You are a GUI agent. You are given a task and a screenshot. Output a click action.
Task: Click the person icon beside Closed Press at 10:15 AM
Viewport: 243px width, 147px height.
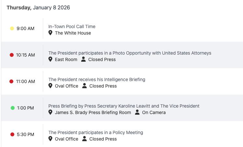pyautogui.click(x=83, y=59)
